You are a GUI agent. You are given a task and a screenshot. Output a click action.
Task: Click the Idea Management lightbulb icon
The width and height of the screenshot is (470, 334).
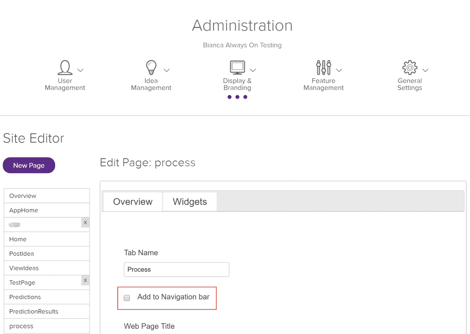click(x=151, y=68)
